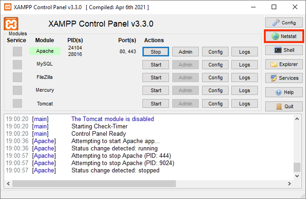Toggle the MySQL service checkbox
The height and width of the screenshot is (199, 306).
(x=17, y=65)
